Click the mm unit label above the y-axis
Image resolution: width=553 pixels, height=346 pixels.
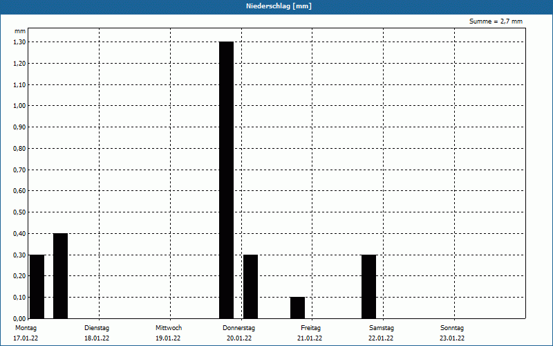[20, 31]
